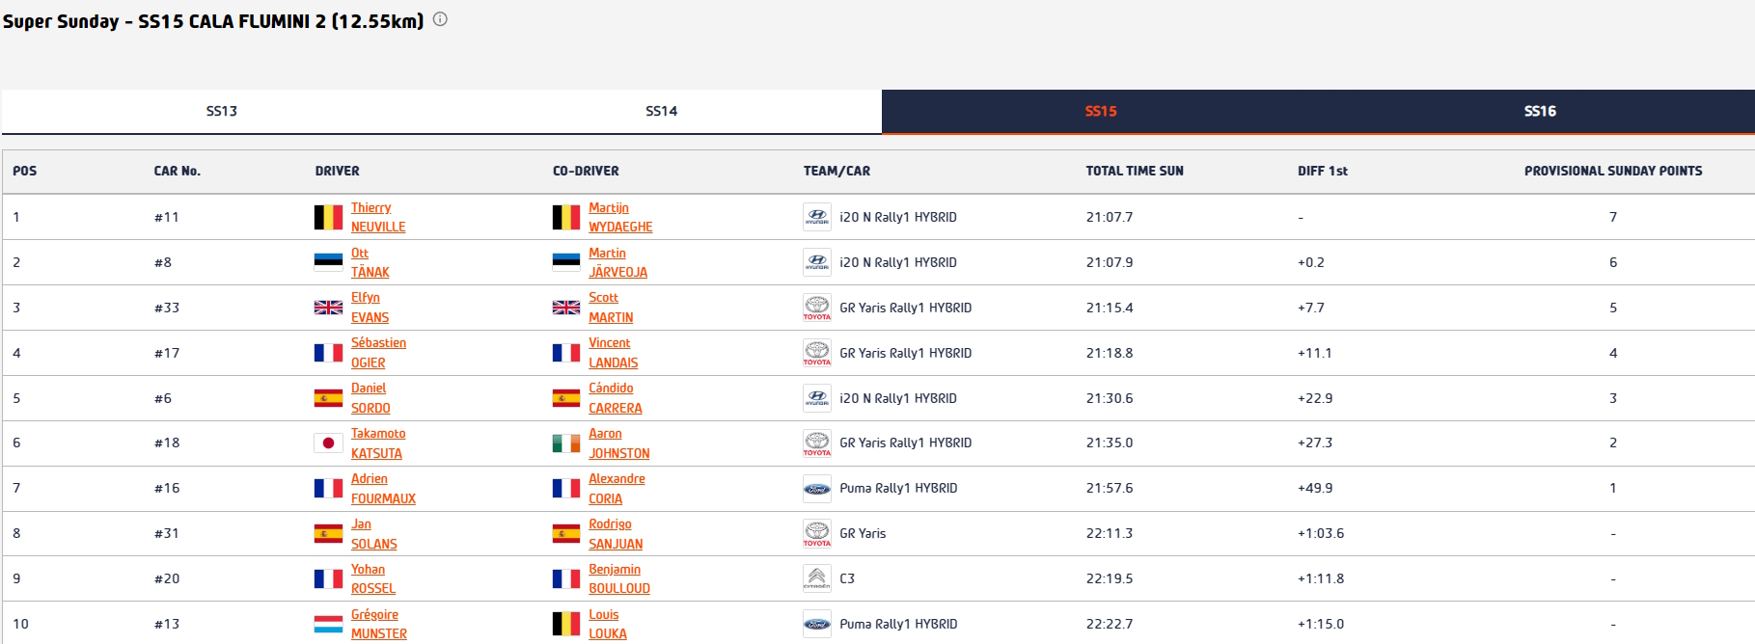Switch to the SS13 tab
The width and height of the screenshot is (1755, 644).
click(x=221, y=111)
